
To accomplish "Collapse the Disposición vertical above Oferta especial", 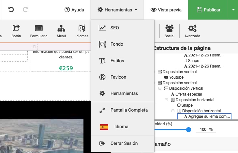I will tap(160, 88).
